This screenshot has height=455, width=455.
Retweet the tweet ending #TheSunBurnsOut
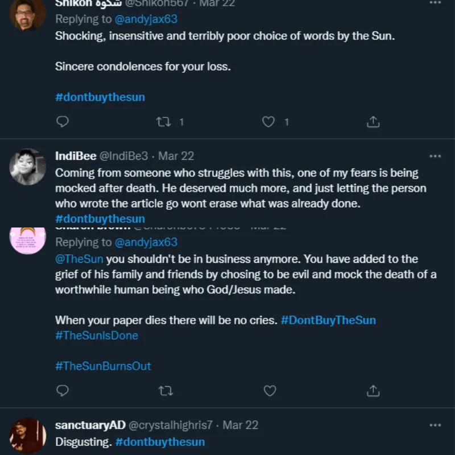(x=165, y=391)
